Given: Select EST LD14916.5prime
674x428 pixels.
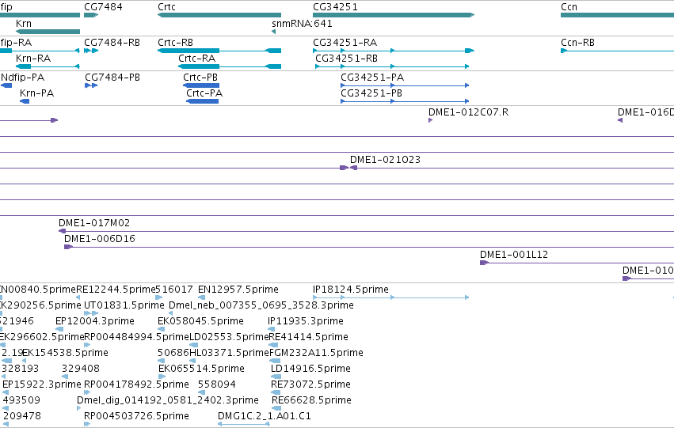Looking at the screenshot, I should point(310,369).
